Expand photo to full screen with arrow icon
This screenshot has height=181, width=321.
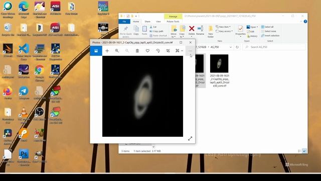pyautogui.click(x=190, y=139)
